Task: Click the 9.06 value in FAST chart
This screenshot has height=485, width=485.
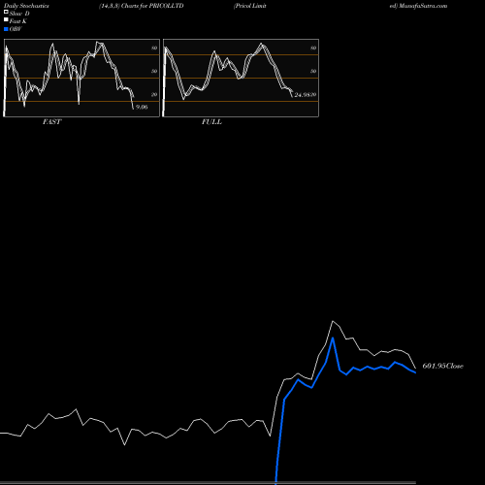Action: (x=142, y=107)
